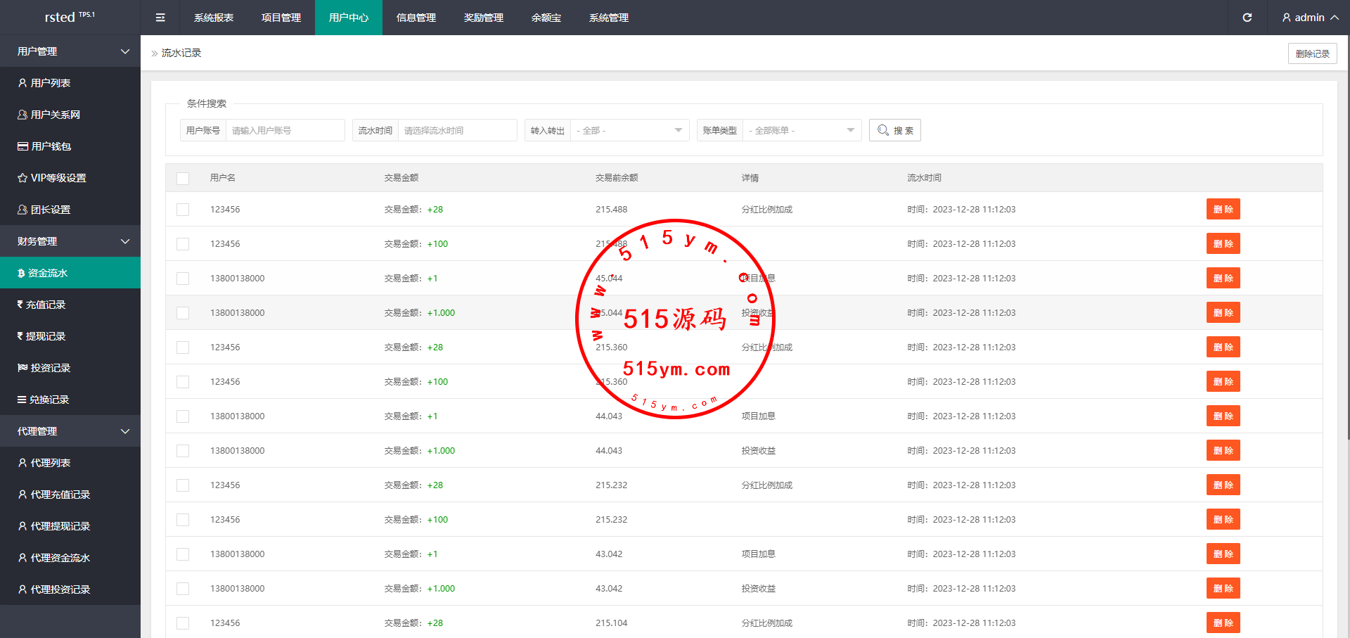
Task: Check the first row checkbox for 123456
Action: pyautogui.click(x=183, y=210)
